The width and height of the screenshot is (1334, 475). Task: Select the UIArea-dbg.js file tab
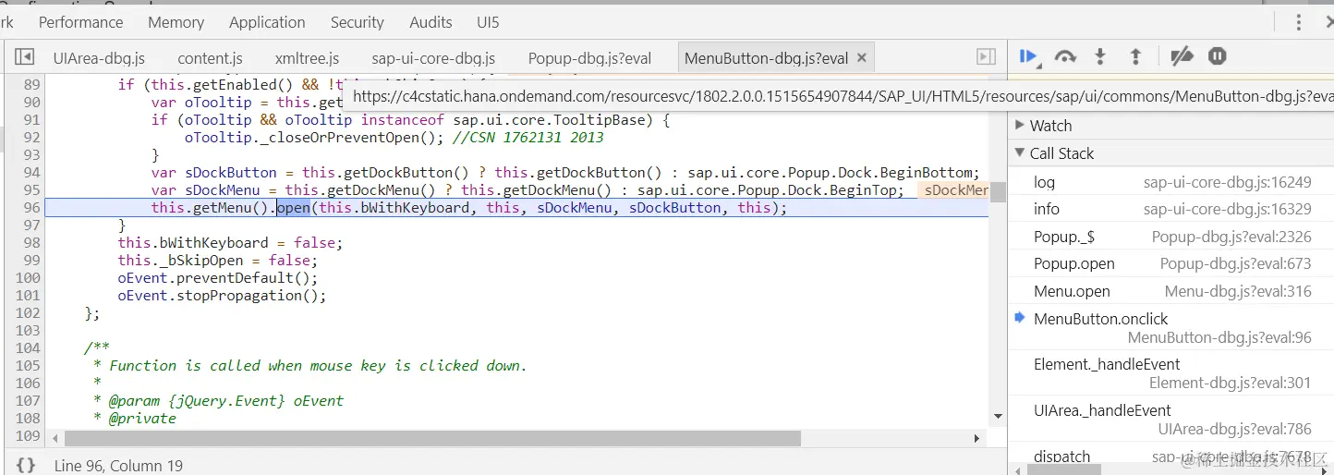tap(99, 58)
